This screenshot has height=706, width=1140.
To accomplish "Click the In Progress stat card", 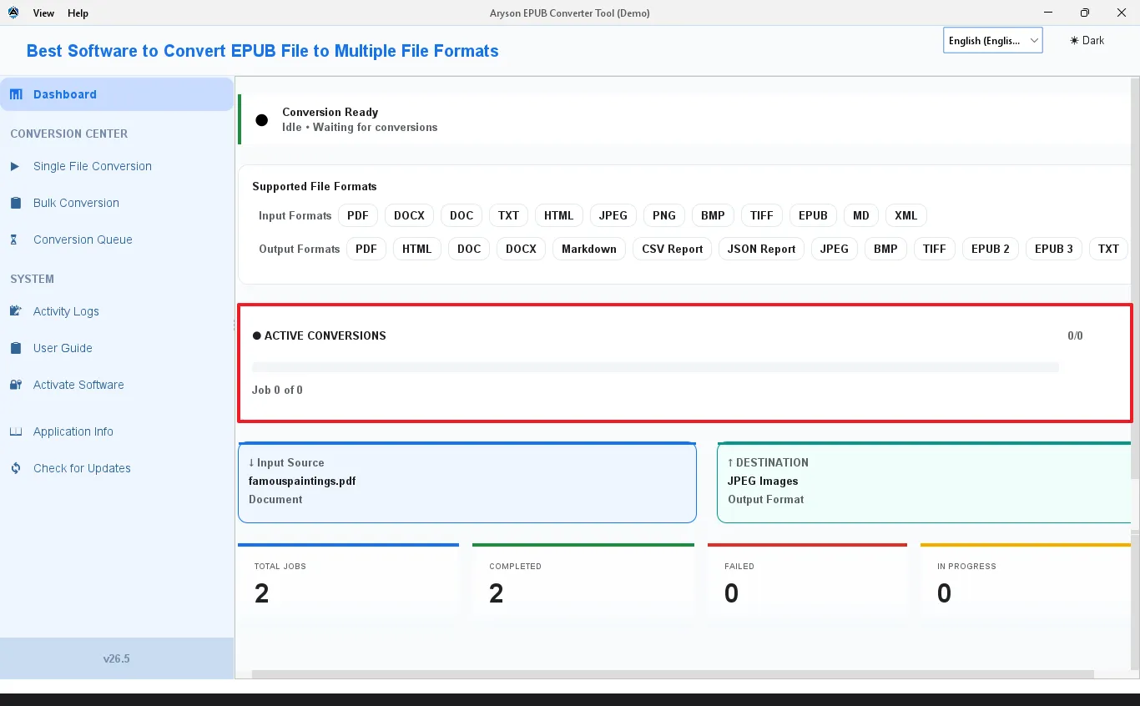I will [x=1027, y=583].
